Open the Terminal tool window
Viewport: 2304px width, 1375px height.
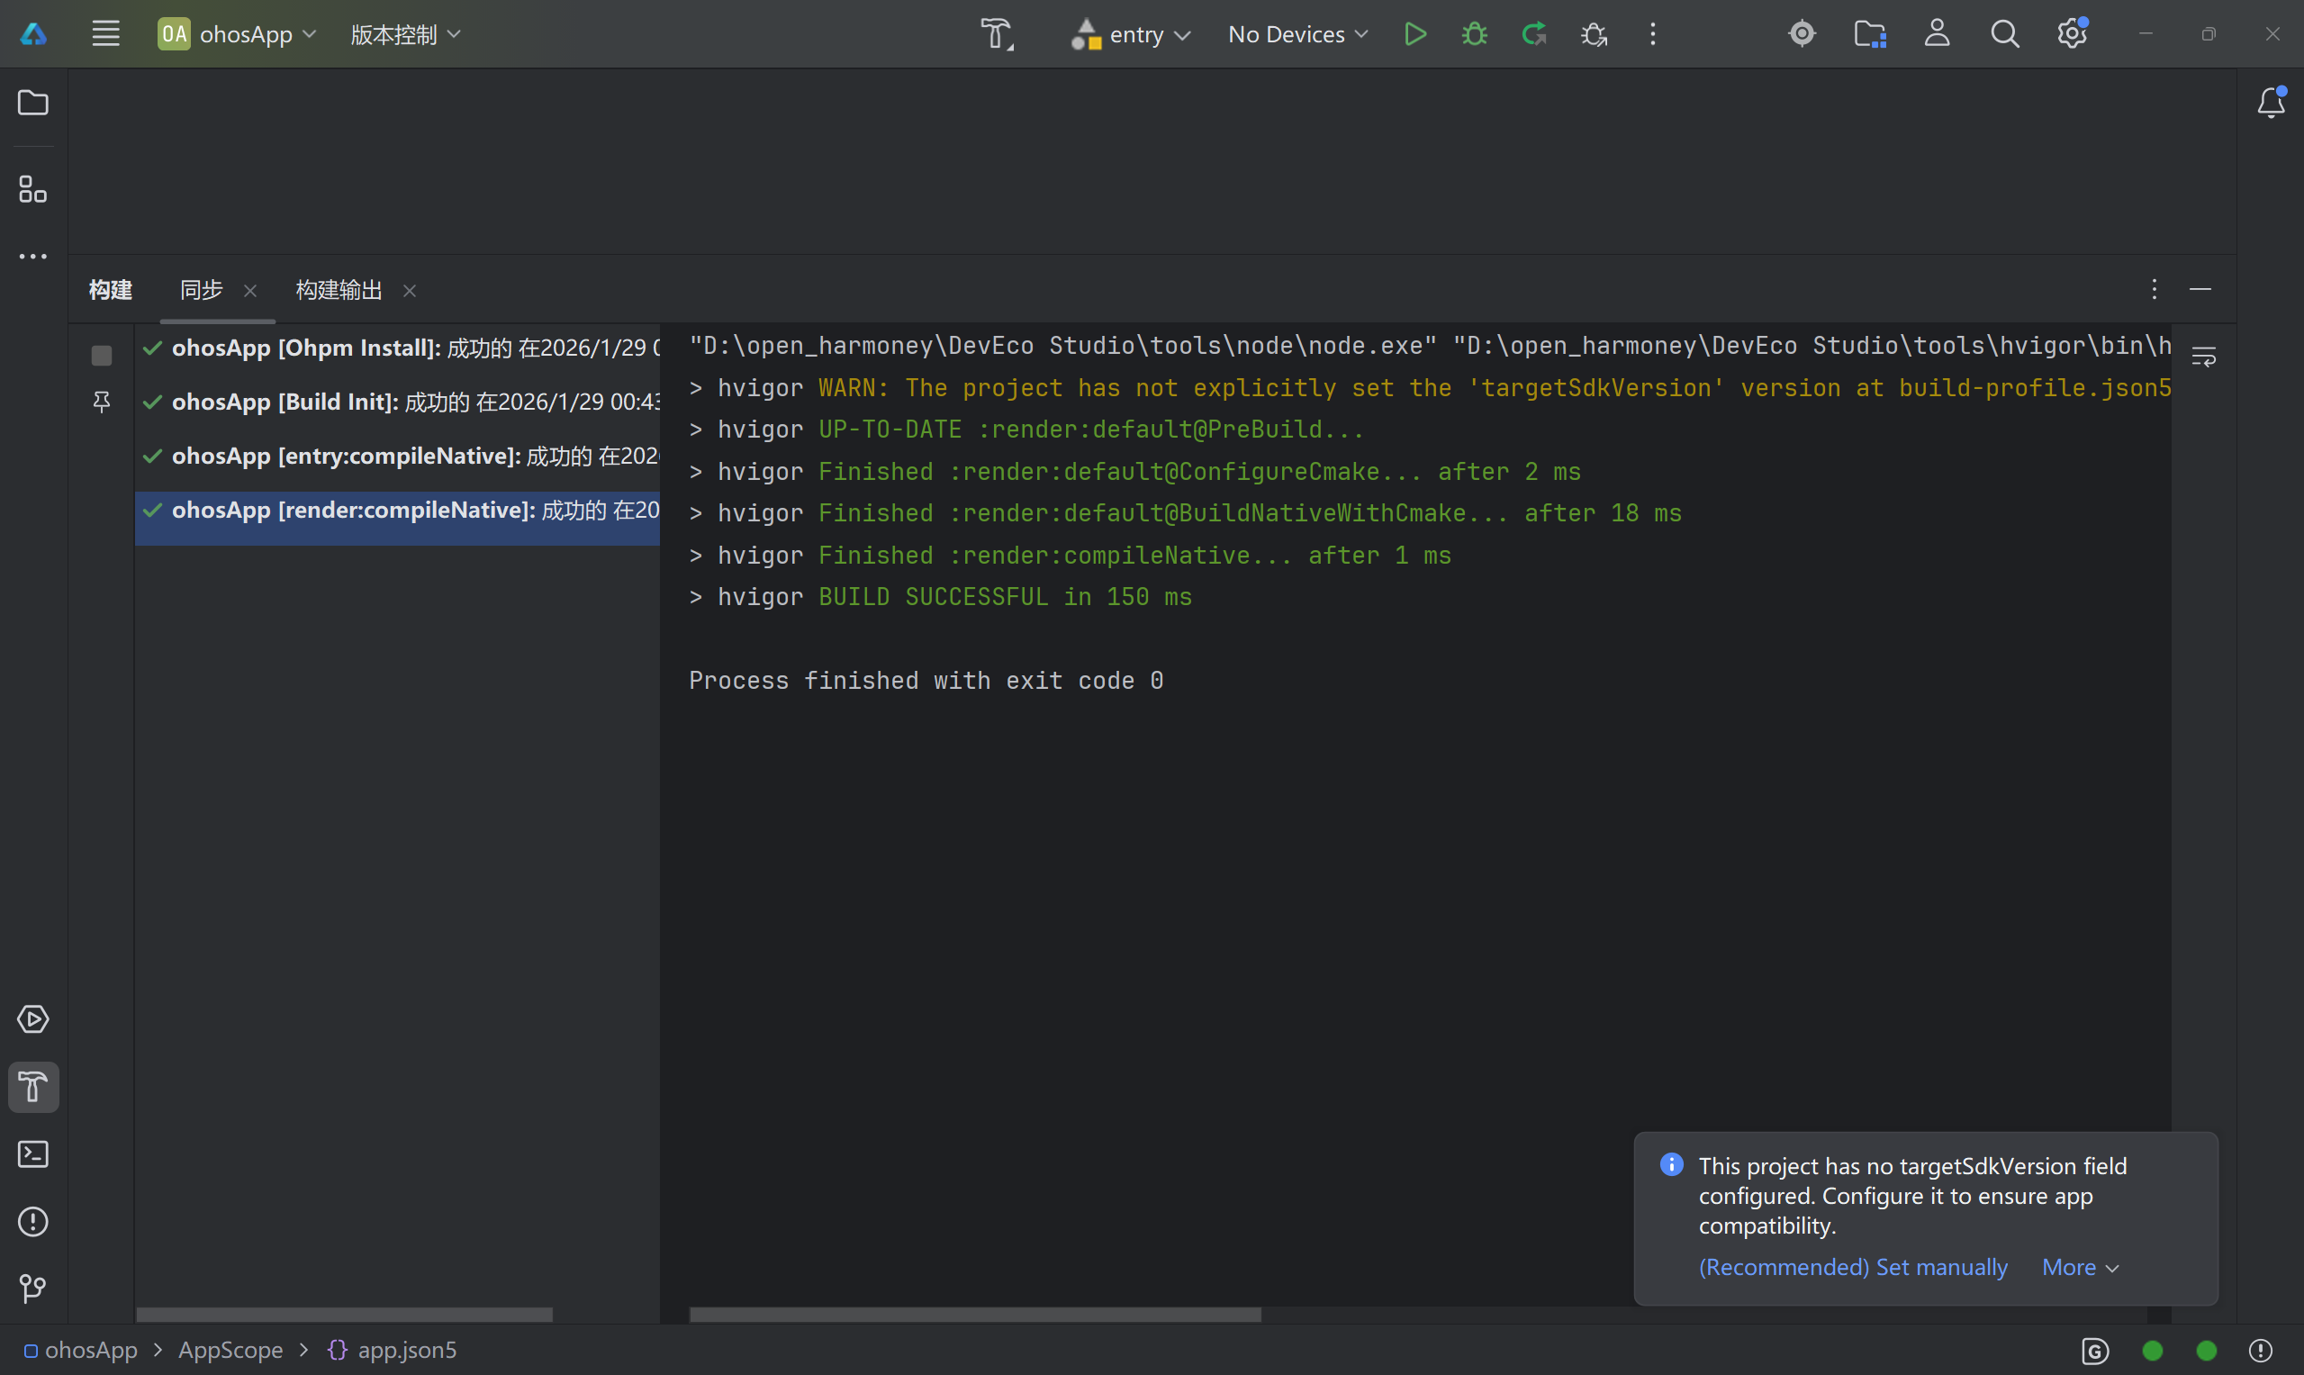coord(33,1154)
